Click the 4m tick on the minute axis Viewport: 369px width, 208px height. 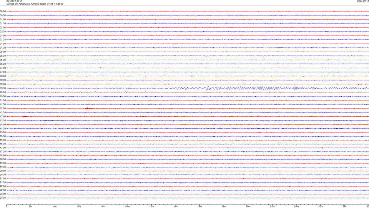pos(55,206)
